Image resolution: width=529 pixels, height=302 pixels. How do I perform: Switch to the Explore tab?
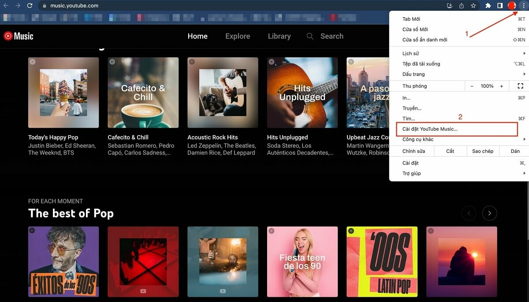click(238, 36)
